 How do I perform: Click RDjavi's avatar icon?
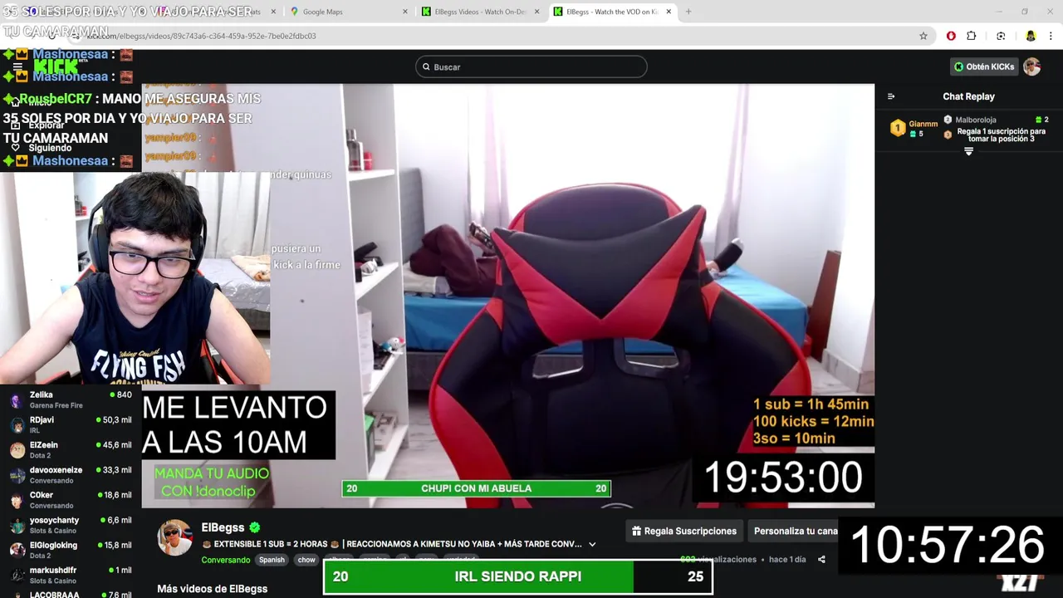(x=17, y=425)
